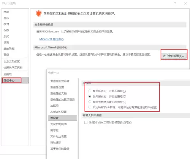Open the 校对 options category
190x159 pixels.
click(x=6, y=24)
